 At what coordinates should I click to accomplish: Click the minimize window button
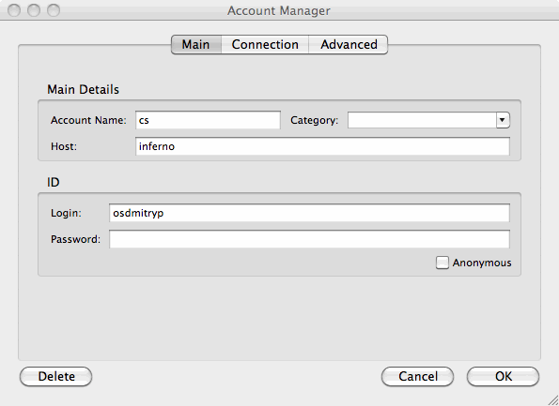[34, 10]
